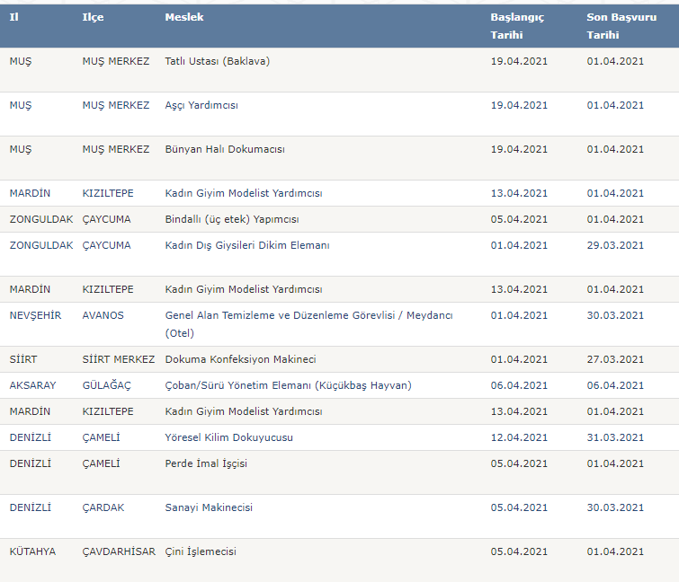Click the ÇAVDARHİSAR district cell
679x582 pixels.
click(119, 551)
